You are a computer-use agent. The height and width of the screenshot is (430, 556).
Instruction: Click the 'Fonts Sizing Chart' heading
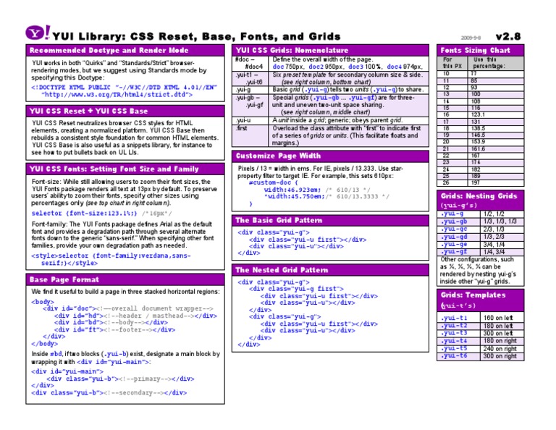[475, 51]
